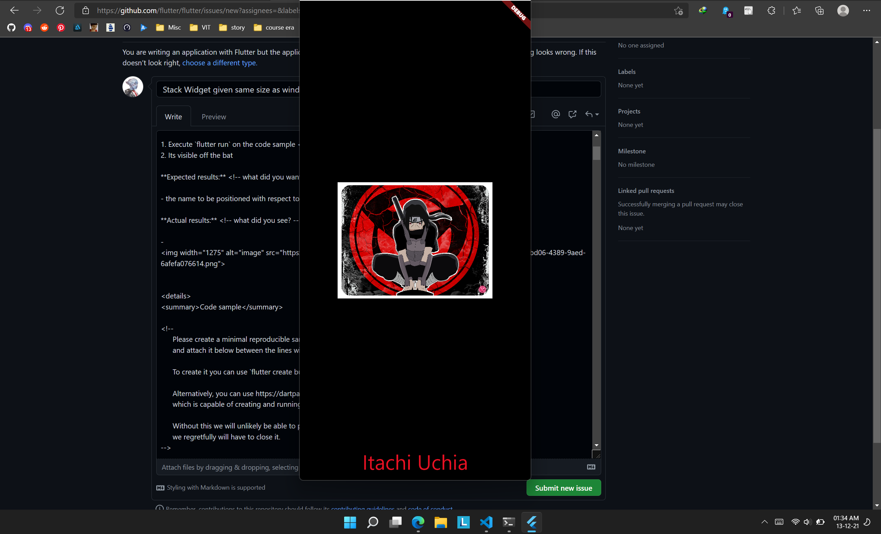The height and width of the screenshot is (534, 881).
Task: Click the page vertical scrollbar
Action: pos(876,286)
